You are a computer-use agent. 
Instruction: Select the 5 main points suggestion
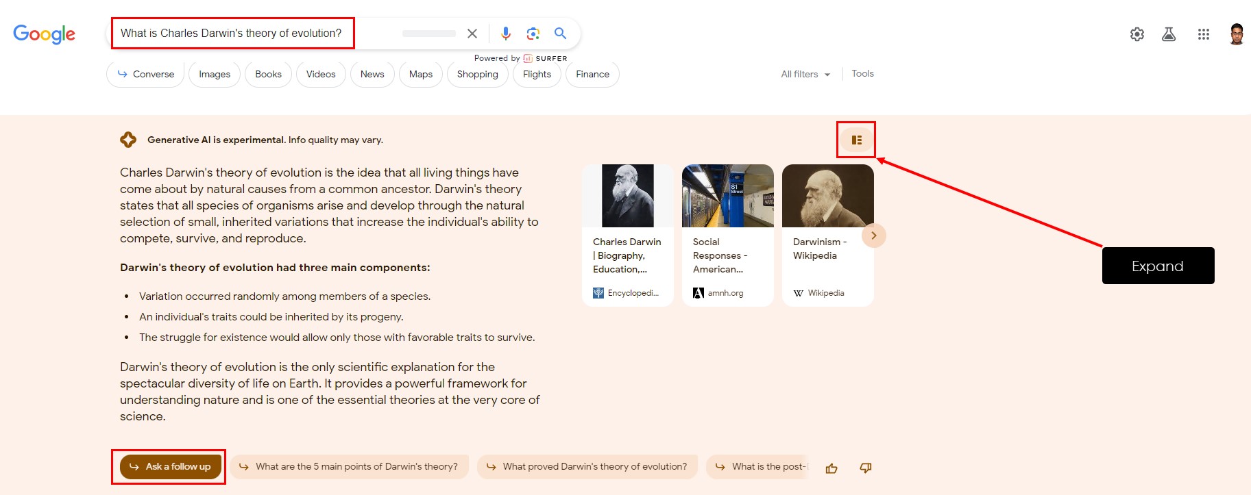pyautogui.click(x=349, y=467)
